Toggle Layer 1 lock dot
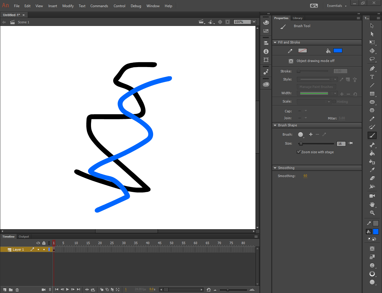Image resolution: width=382 pixels, height=293 pixels. [x=44, y=249]
